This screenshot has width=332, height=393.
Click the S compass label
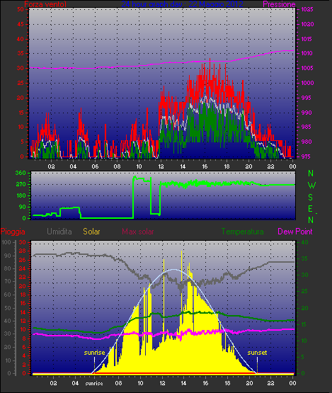click(x=311, y=198)
